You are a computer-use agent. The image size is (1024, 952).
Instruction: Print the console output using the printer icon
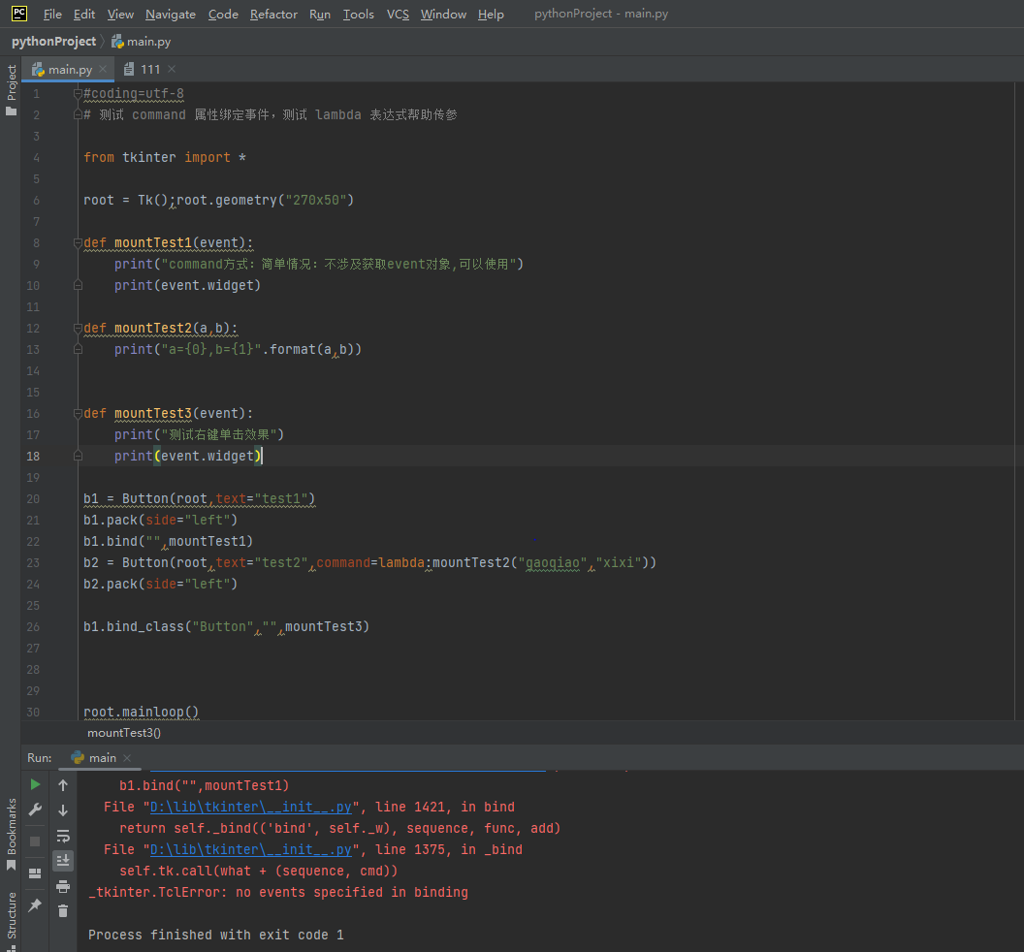63,886
